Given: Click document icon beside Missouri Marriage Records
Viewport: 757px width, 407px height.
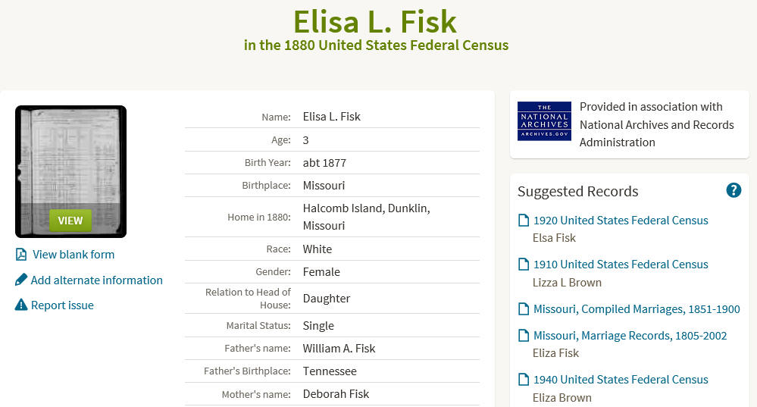Looking at the screenshot, I should pyautogui.click(x=524, y=336).
